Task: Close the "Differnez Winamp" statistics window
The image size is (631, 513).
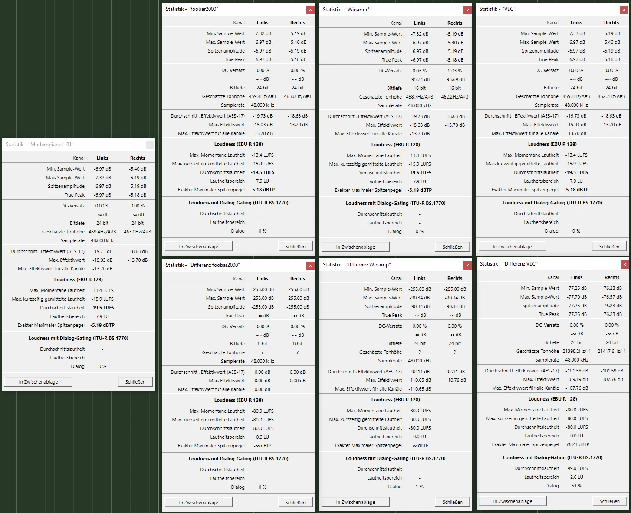Action: tap(467, 265)
